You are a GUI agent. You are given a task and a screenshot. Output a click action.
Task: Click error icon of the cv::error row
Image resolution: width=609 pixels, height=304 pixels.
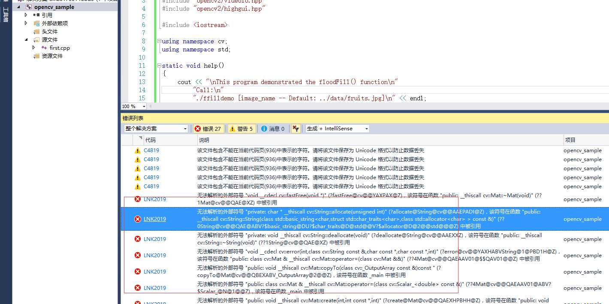coord(138,255)
